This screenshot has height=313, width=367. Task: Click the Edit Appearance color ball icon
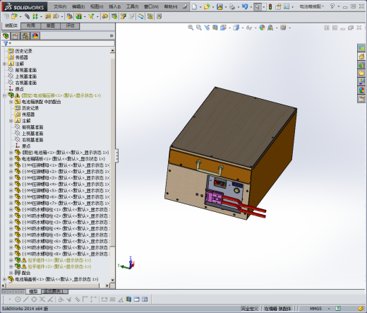click(x=262, y=28)
